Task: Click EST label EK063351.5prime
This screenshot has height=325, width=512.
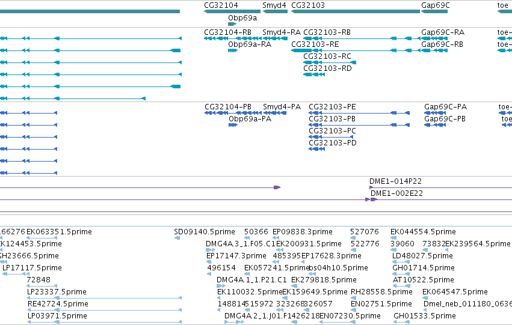Action: coord(59,232)
